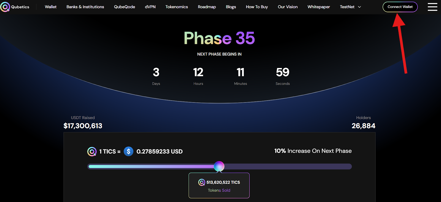Open the hamburger menu icon
This screenshot has width=441, height=202.
pos(432,7)
